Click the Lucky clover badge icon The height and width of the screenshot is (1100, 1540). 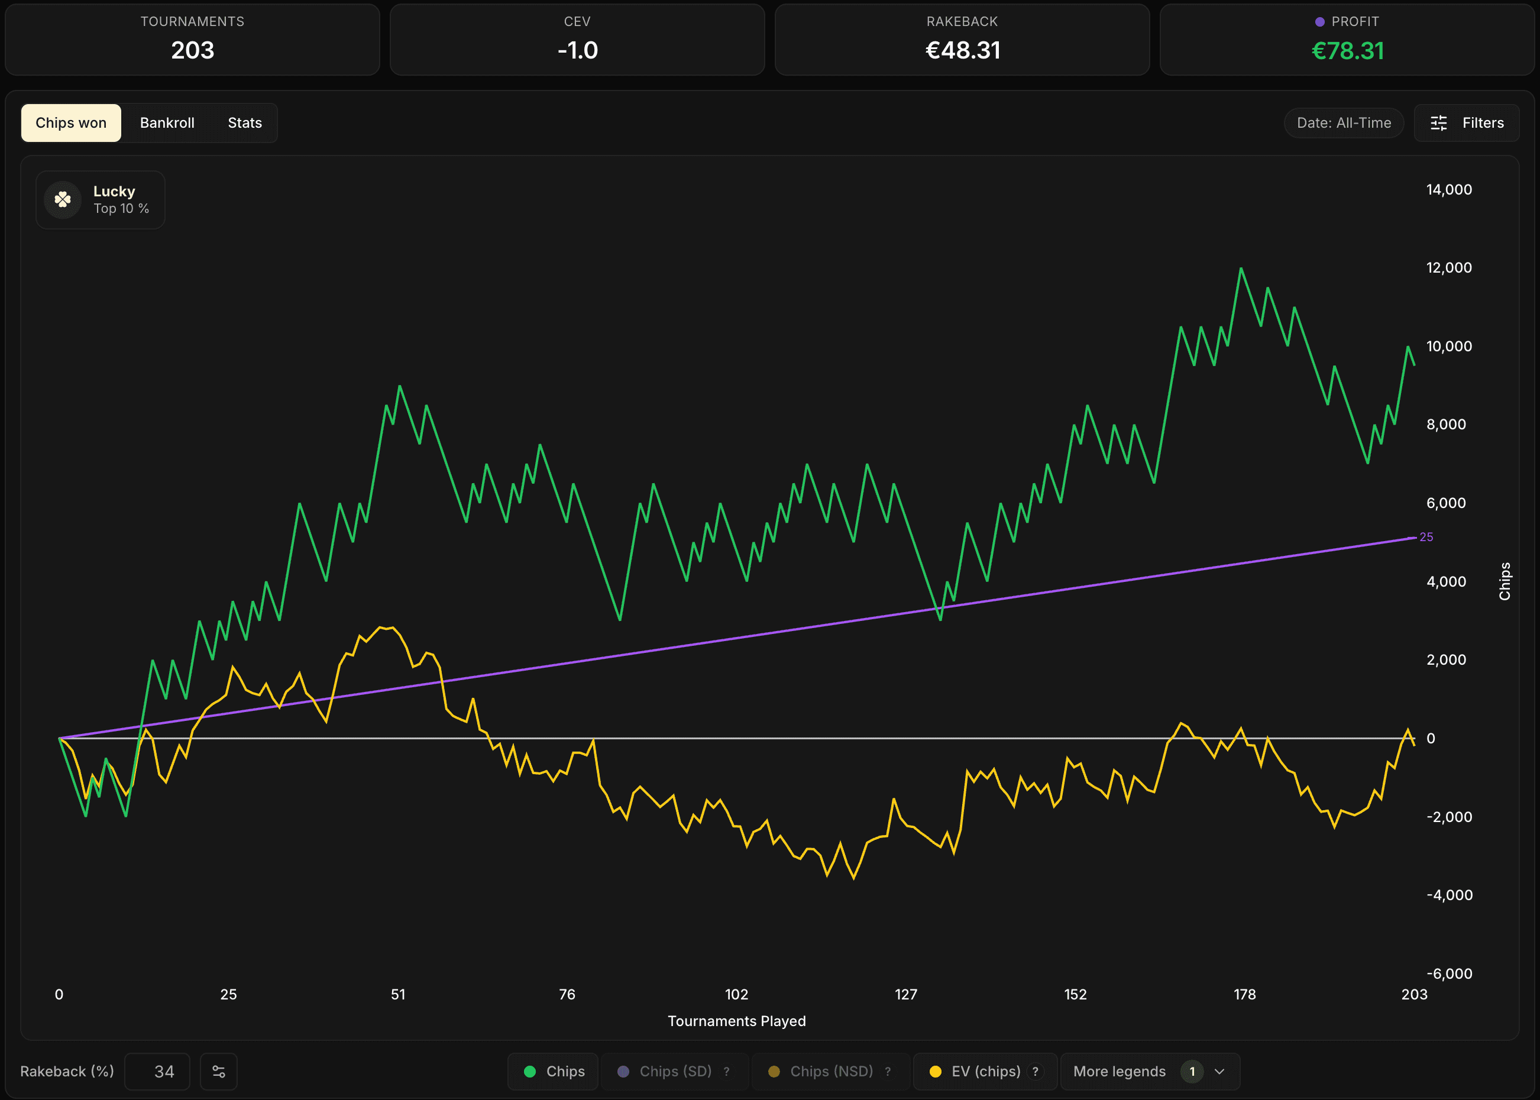tap(63, 200)
